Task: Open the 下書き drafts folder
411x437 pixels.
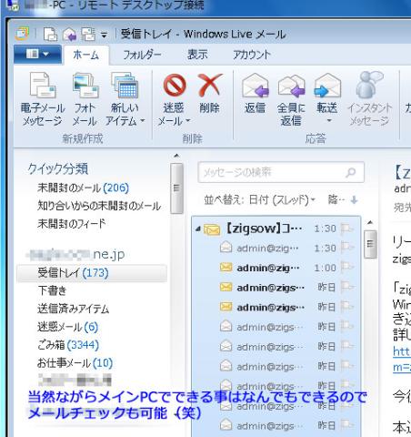Action: pyautogui.click(x=52, y=290)
